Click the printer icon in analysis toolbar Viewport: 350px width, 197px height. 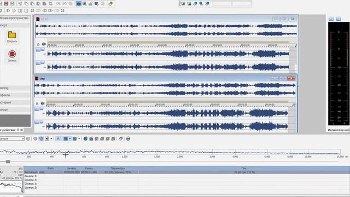point(128,138)
